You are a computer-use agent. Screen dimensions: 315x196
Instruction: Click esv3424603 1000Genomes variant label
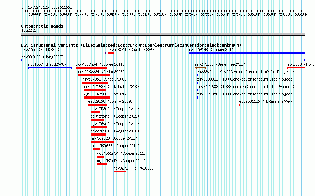point(246,87)
